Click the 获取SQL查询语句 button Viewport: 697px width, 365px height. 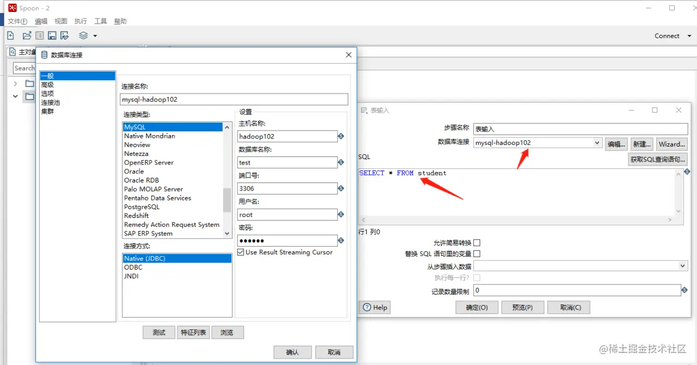(658, 160)
